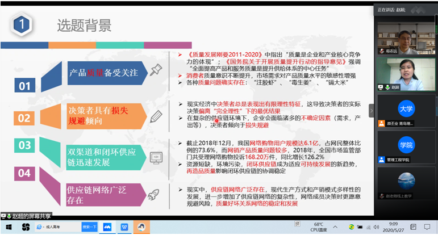Click the colorful fan icon in taskbar
438x235 pixels.
[26, 226]
